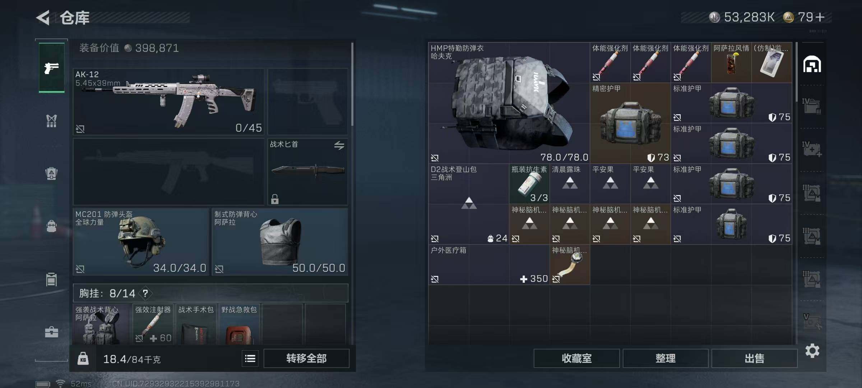Click the 出售 sell button

(754, 358)
